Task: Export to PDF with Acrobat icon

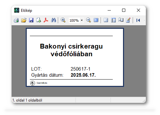Action: [46, 20]
